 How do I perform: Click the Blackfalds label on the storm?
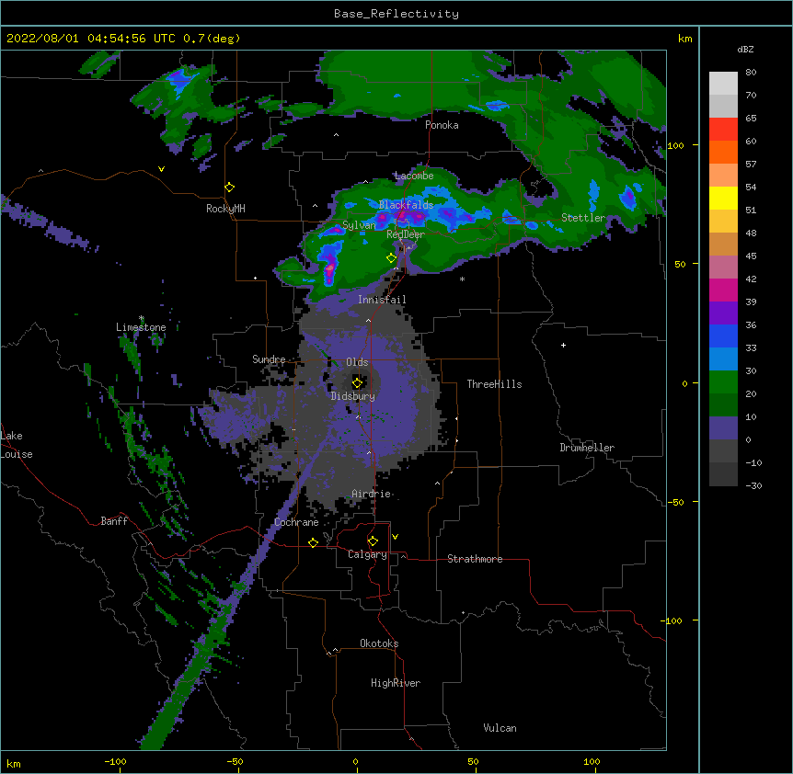tap(406, 205)
